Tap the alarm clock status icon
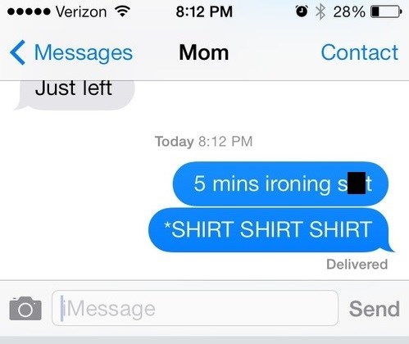The width and height of the screenshot is (409, 344). click(x=302, y=11)
